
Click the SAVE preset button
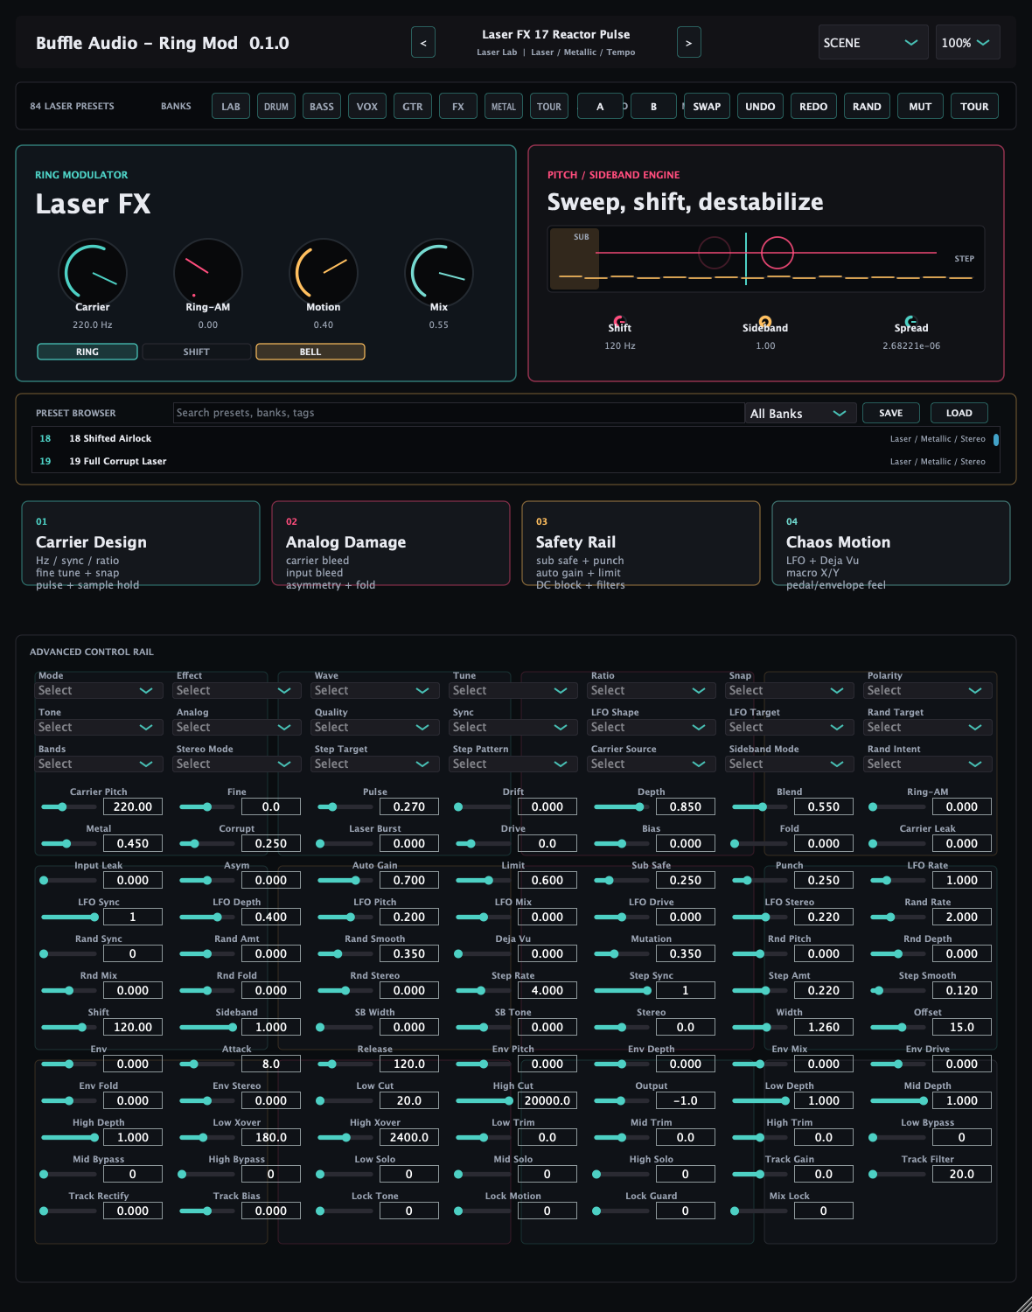point(891,413)
